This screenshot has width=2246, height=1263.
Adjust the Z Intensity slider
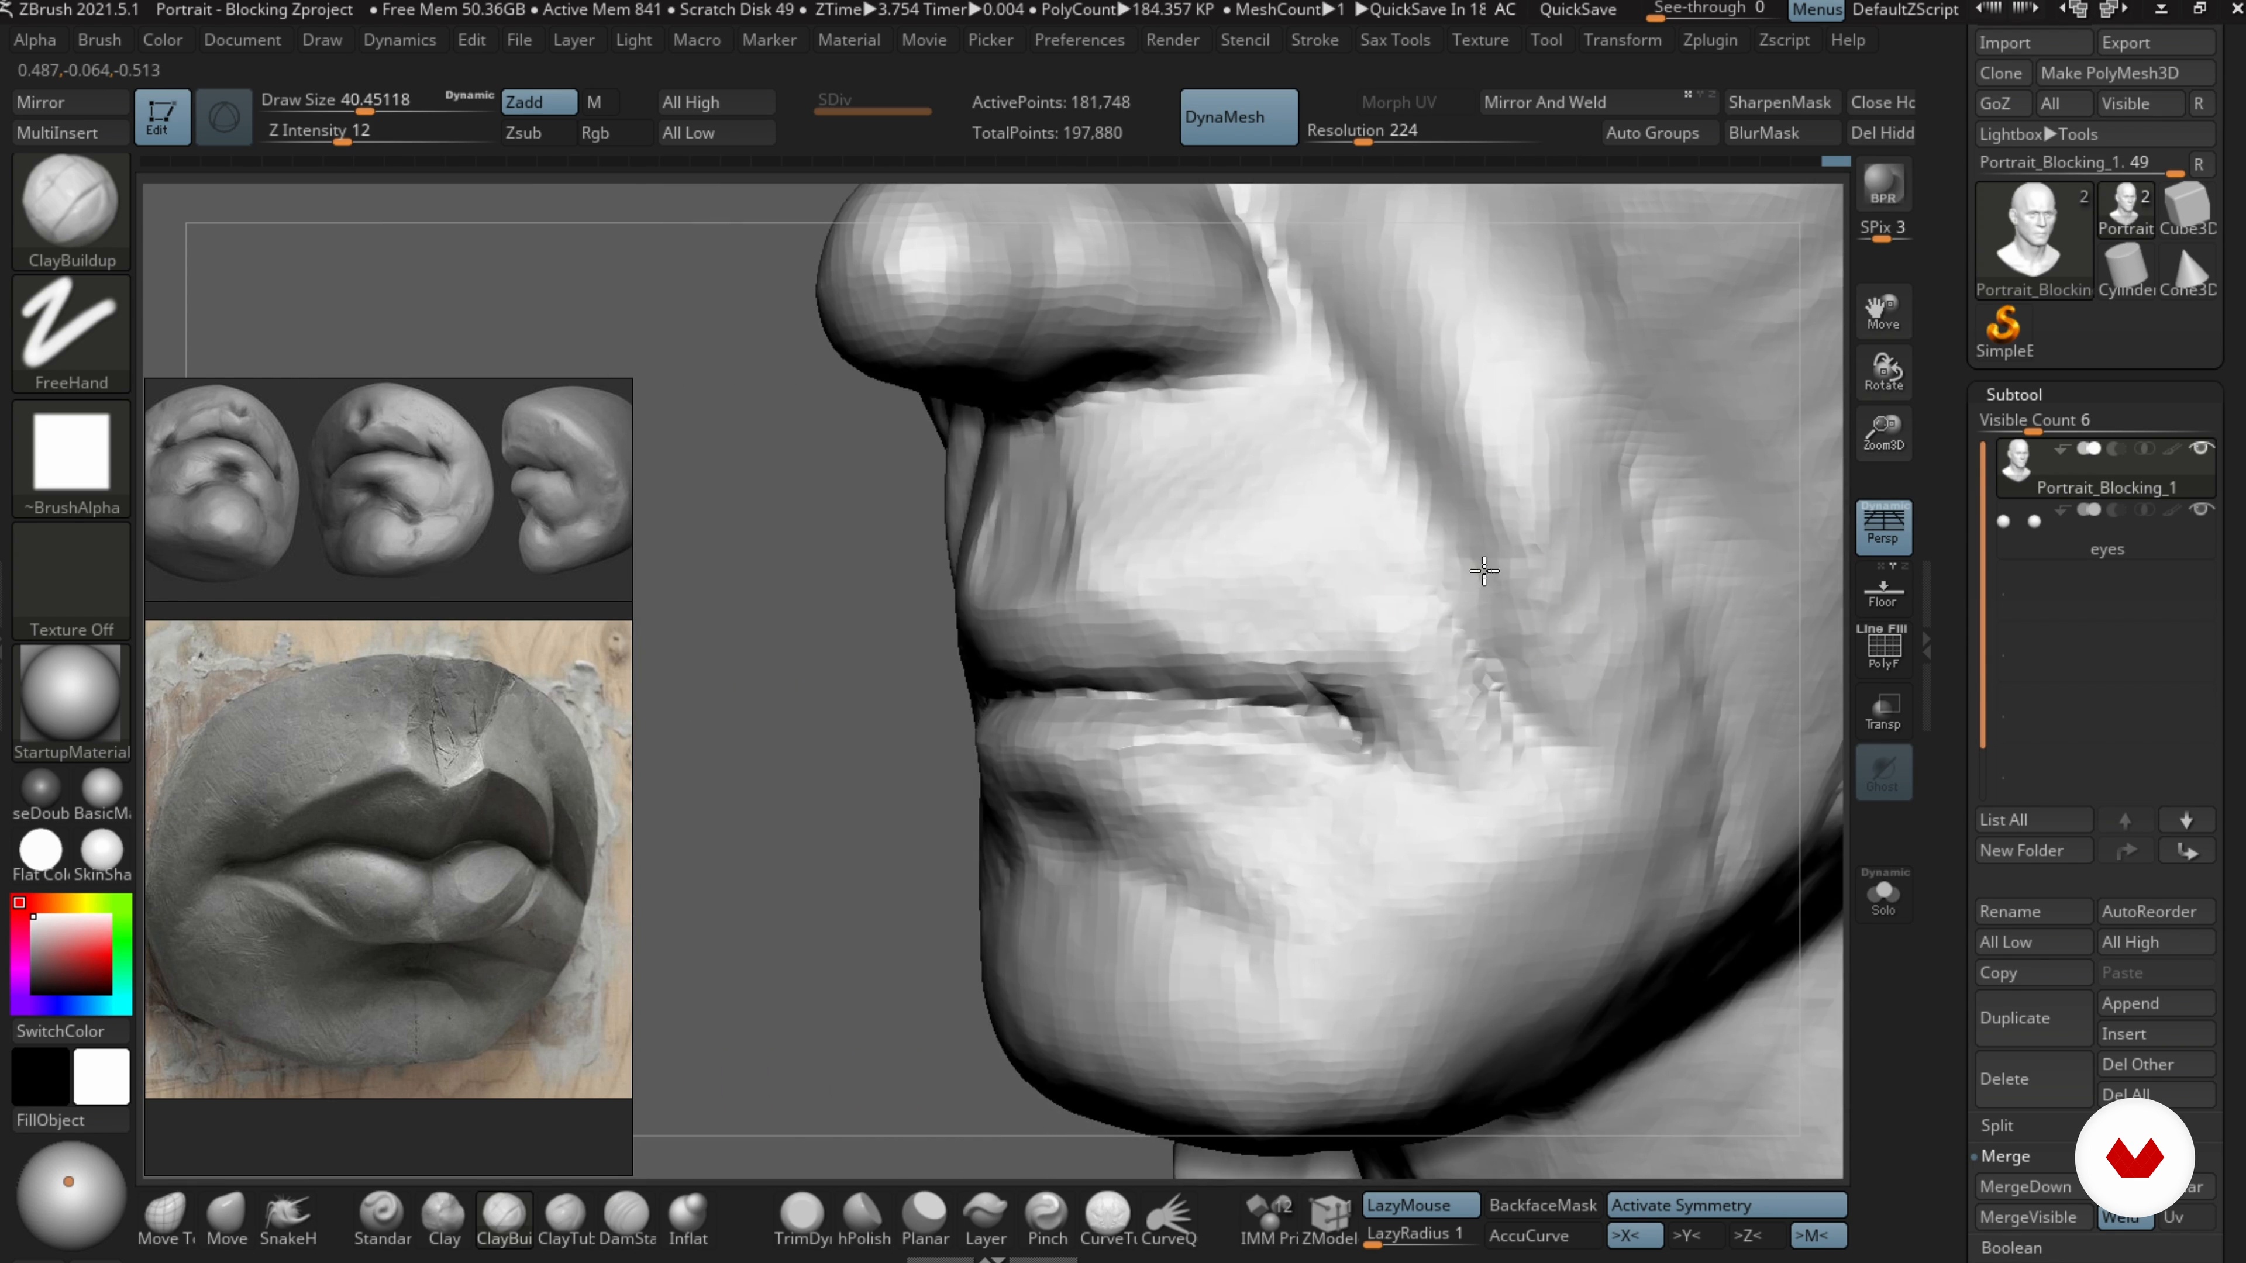click(377, 132)
